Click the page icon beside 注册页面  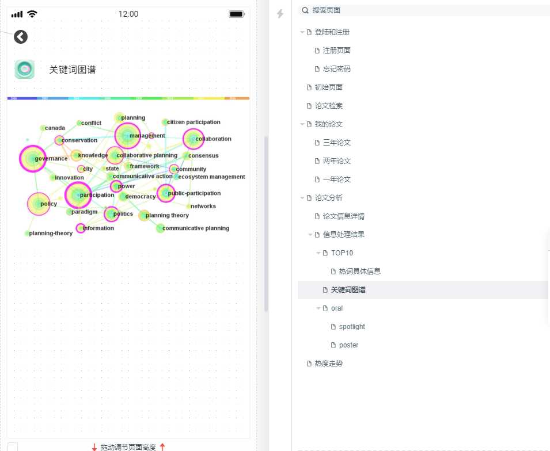pyautogui.click(x=317, y=51)
